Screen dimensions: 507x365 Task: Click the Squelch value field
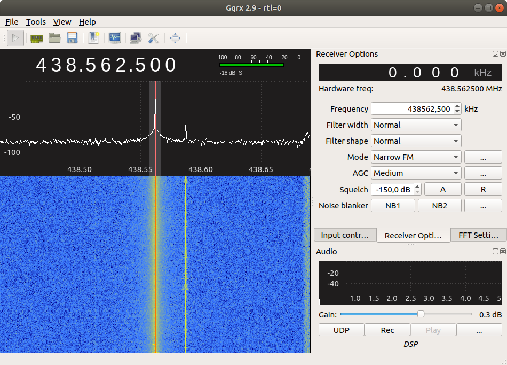[393, 190]
